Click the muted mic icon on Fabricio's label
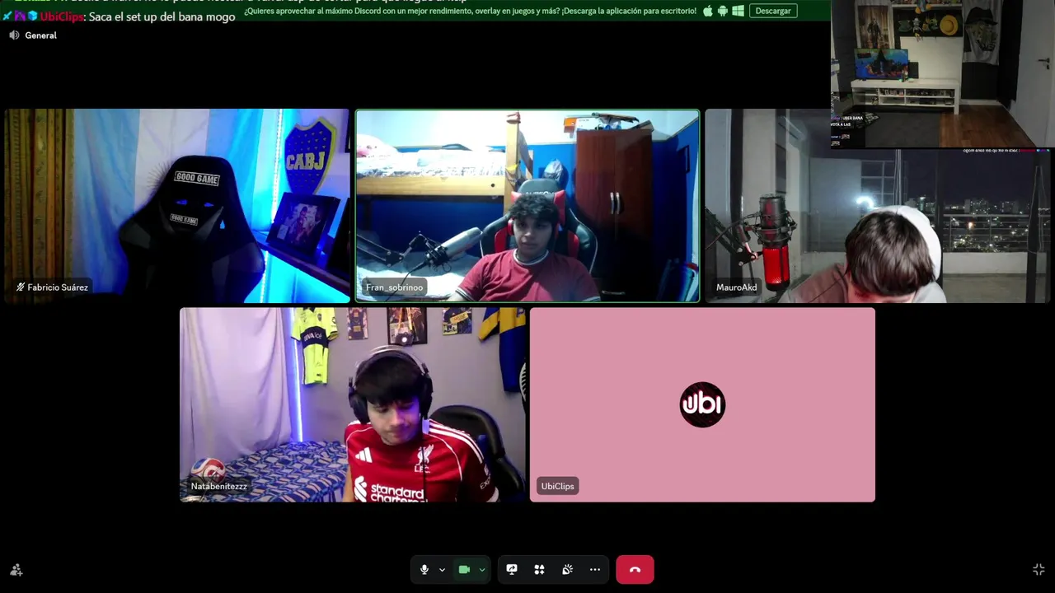 (21, 287)
